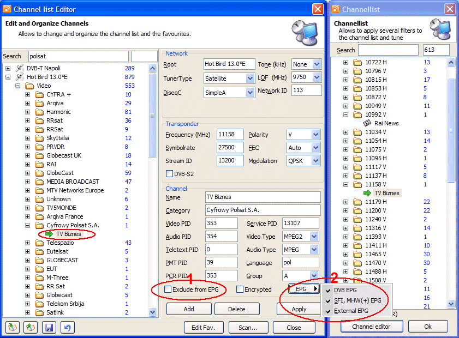Click the Delete button

click(x=237, y=309)
